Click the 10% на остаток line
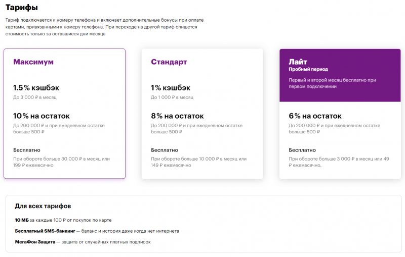 pyautogui.click(x=42, y=116)
